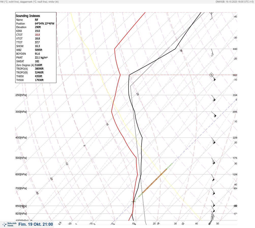Click the diamond tropopause marker on right

[x=211, y=75]
